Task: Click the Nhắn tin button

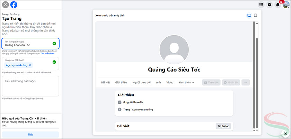Action: [231, 83]
